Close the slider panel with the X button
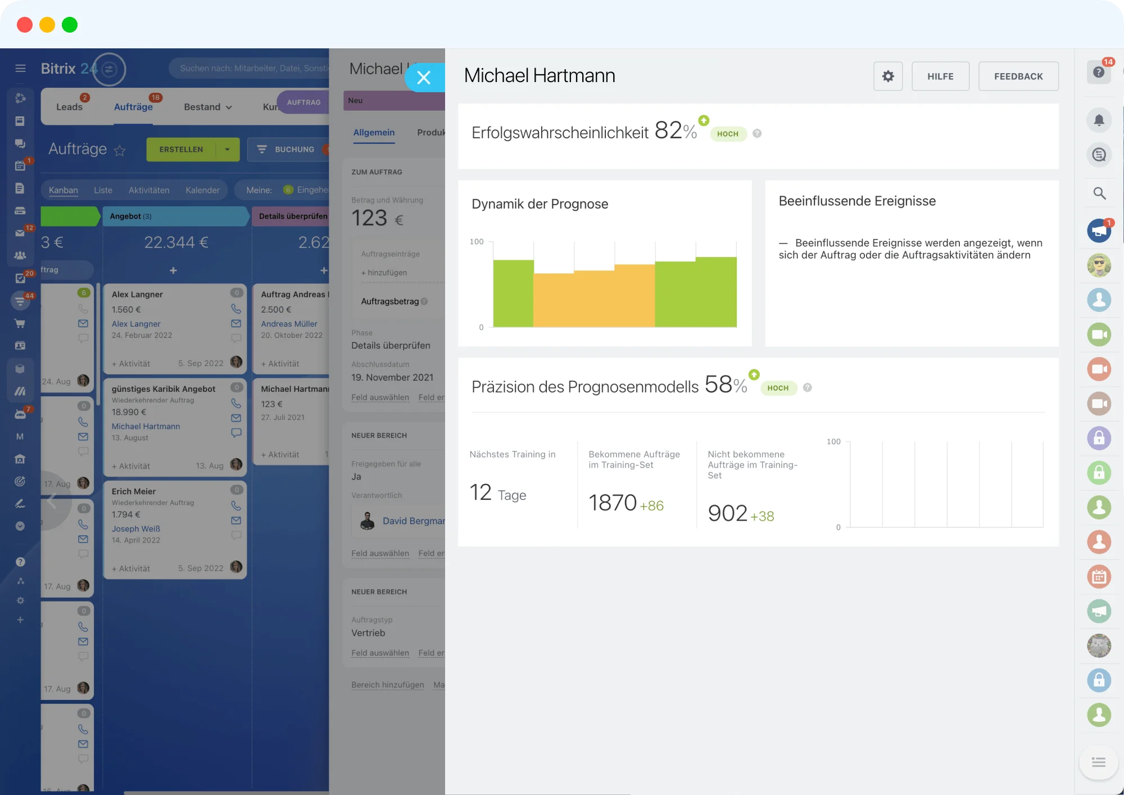1124x795 pixels. point(424,78)
